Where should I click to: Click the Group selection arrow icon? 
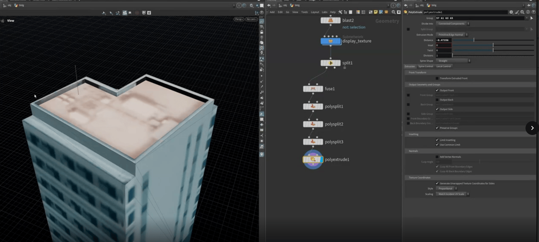coord(532,18)
